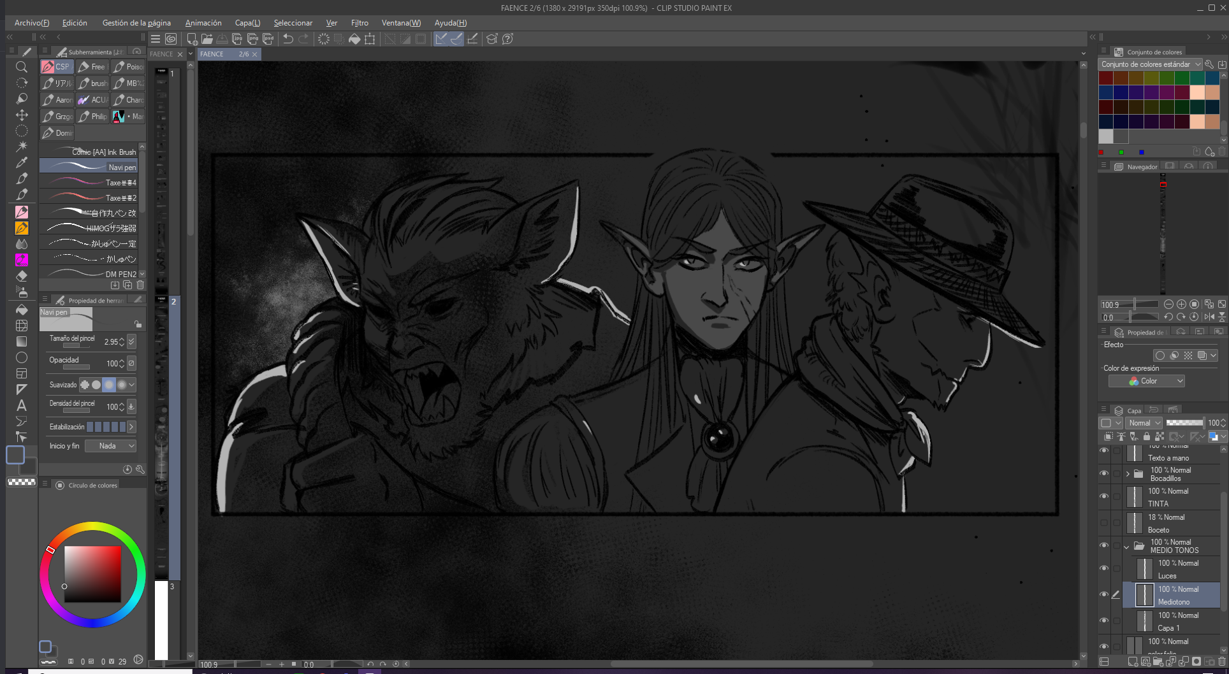
Task: Click the navigator zoom slider
Action: tap(1130, 305)
